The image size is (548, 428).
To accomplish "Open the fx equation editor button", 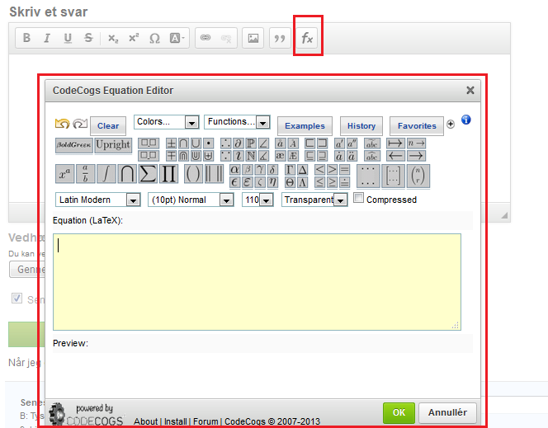I will tap(307, 38).
